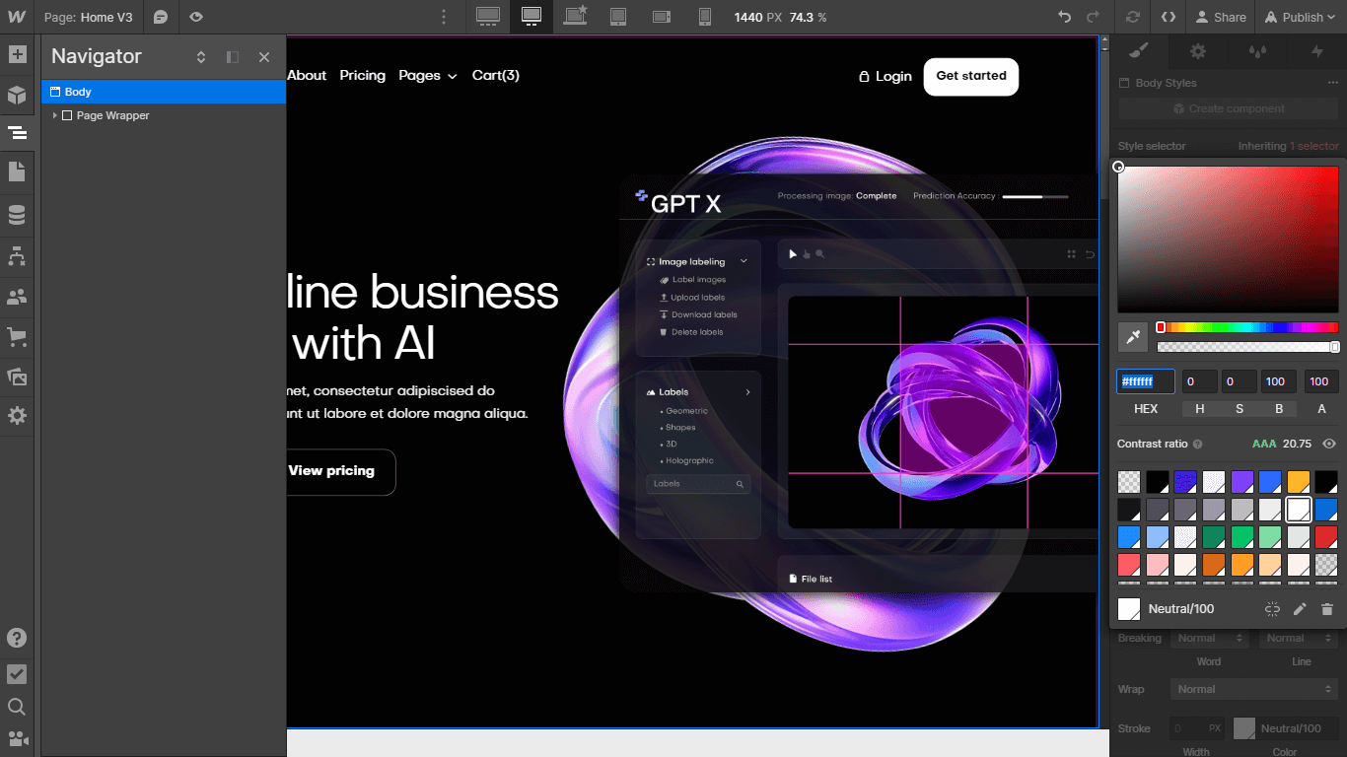Edit the Neutral/100 swatch with pencil icon
This screenshot has height=757, width=1347.
click(1300, 609)
